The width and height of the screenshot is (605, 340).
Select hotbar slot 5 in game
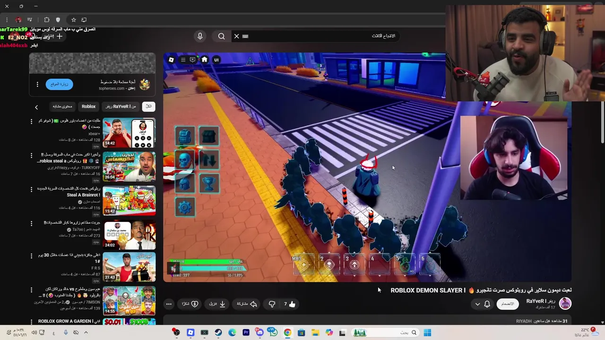point(405,264)
